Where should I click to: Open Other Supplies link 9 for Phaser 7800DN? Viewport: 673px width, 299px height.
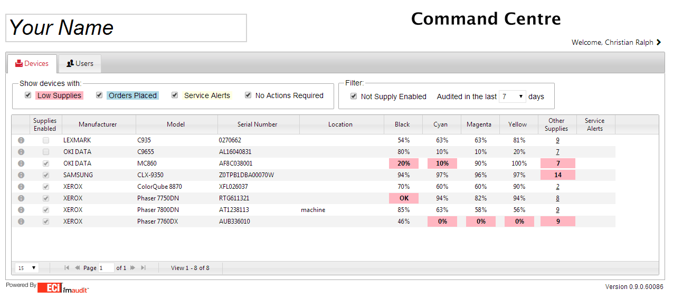click(557, 210)
